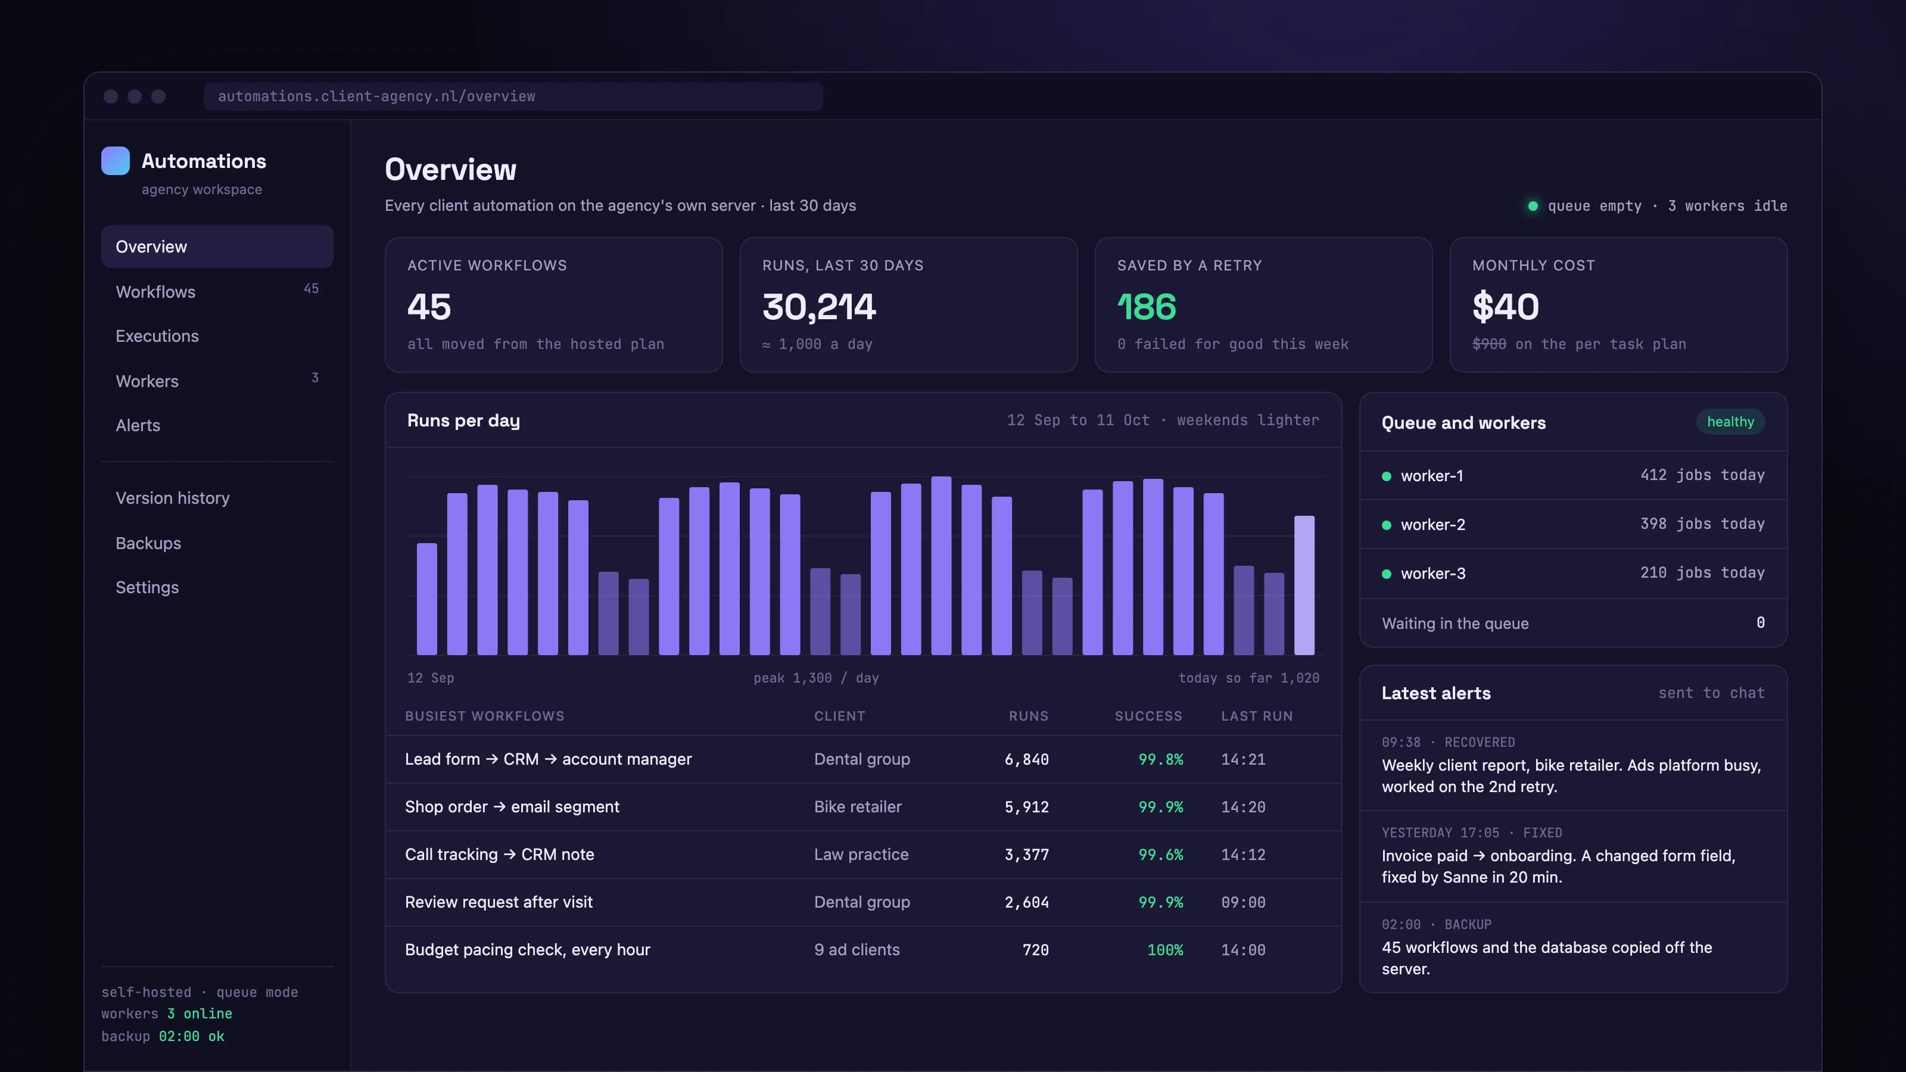Click the Last run column header
The height and width of the screenshot is (1072, 1906).
tap(1256, 716)
